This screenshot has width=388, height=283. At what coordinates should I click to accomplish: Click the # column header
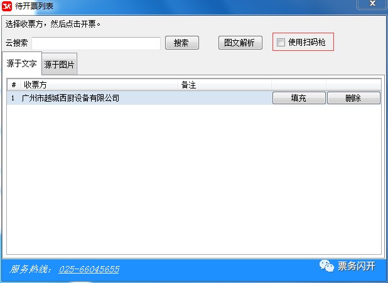14,85
